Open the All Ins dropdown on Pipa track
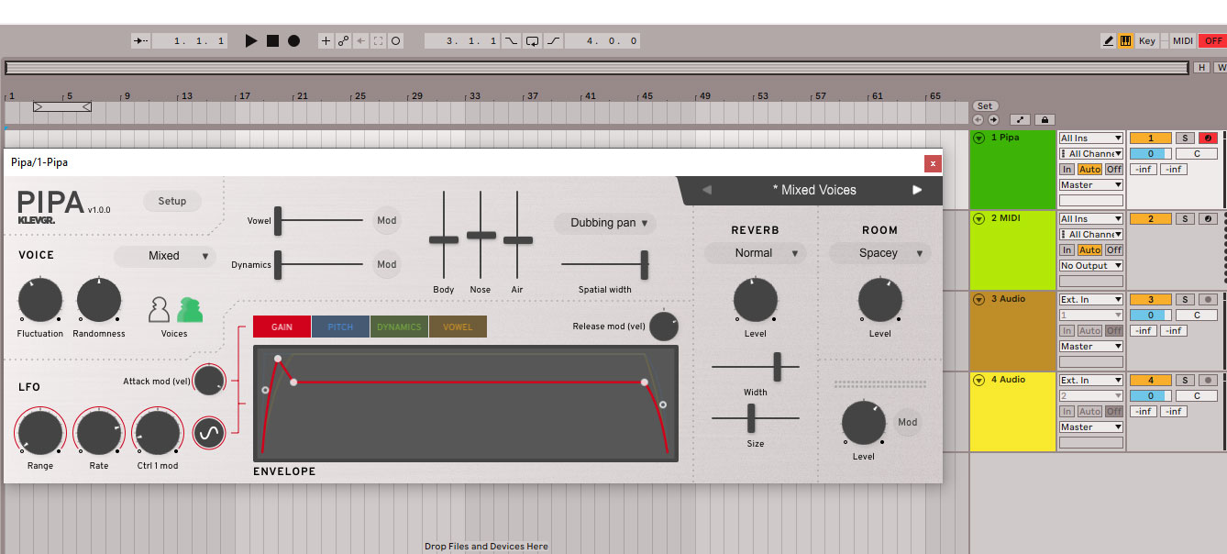1227x554 pixels. [x=1090, y=138]
